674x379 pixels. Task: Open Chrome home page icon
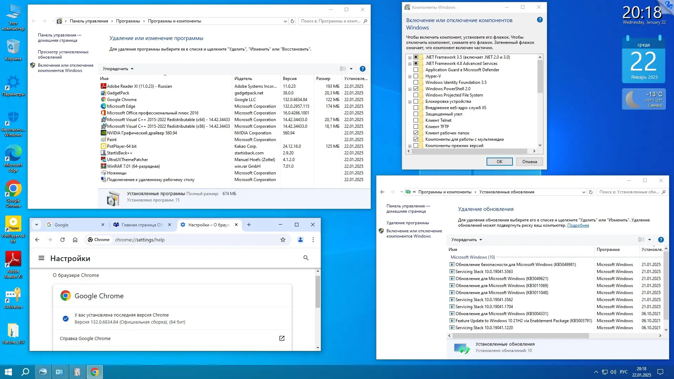point(75,240)
